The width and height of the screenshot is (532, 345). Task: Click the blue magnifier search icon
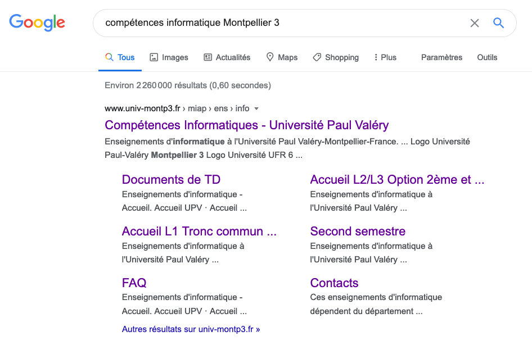click(x=498, y=23)
